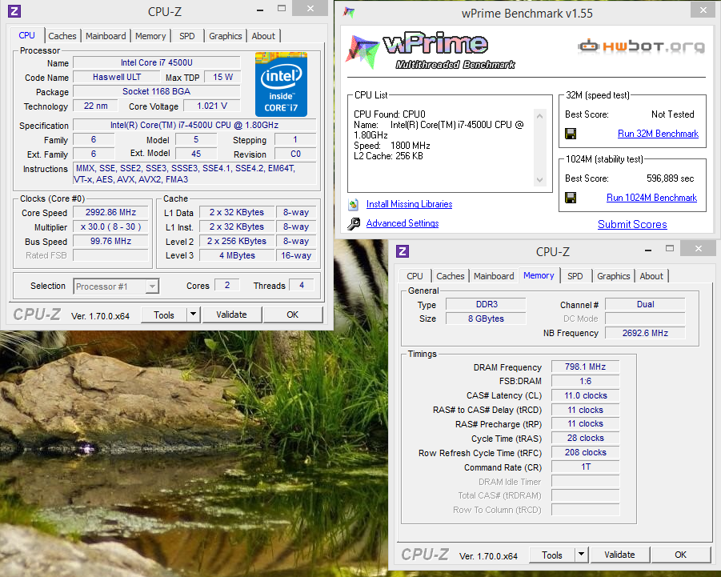The width and height of the screenshot is (721, 577).
Task: Click memory Size value 8 GBytes
Action: [x=486, y=319]
